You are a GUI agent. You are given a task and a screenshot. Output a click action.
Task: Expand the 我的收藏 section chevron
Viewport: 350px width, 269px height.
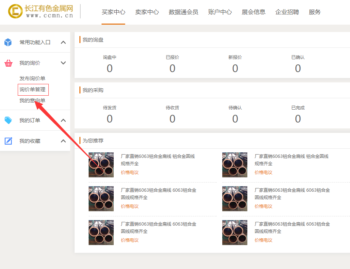63,141
